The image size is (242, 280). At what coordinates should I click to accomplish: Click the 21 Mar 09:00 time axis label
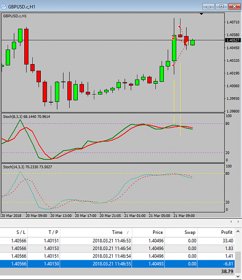184,216
